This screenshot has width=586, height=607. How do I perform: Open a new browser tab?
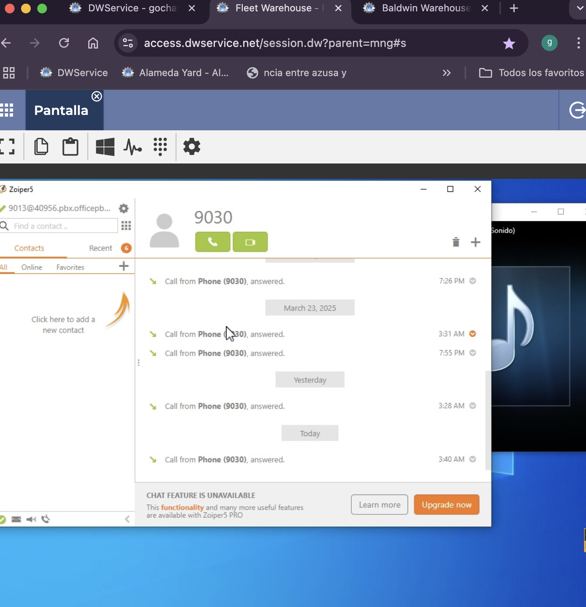(514, 8)
